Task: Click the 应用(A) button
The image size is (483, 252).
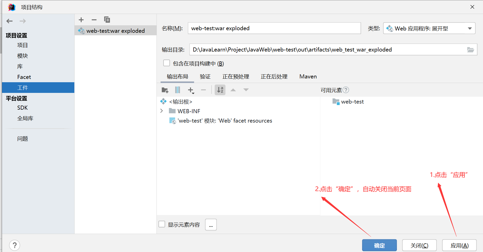Action: (x=459, y=245)
